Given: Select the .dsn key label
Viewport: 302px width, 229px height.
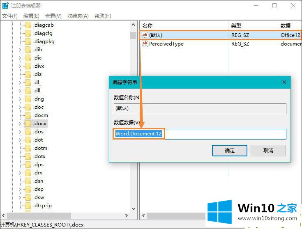Looking at the screenshot, I should 38,181.
